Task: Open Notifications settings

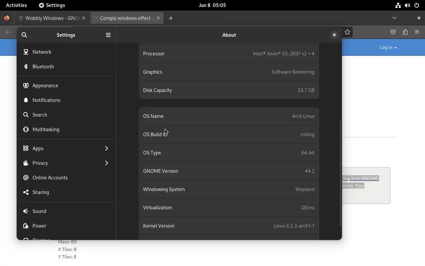Action: [66, 100]
